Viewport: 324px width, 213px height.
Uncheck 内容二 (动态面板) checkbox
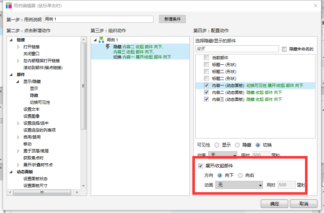(206, 92)
